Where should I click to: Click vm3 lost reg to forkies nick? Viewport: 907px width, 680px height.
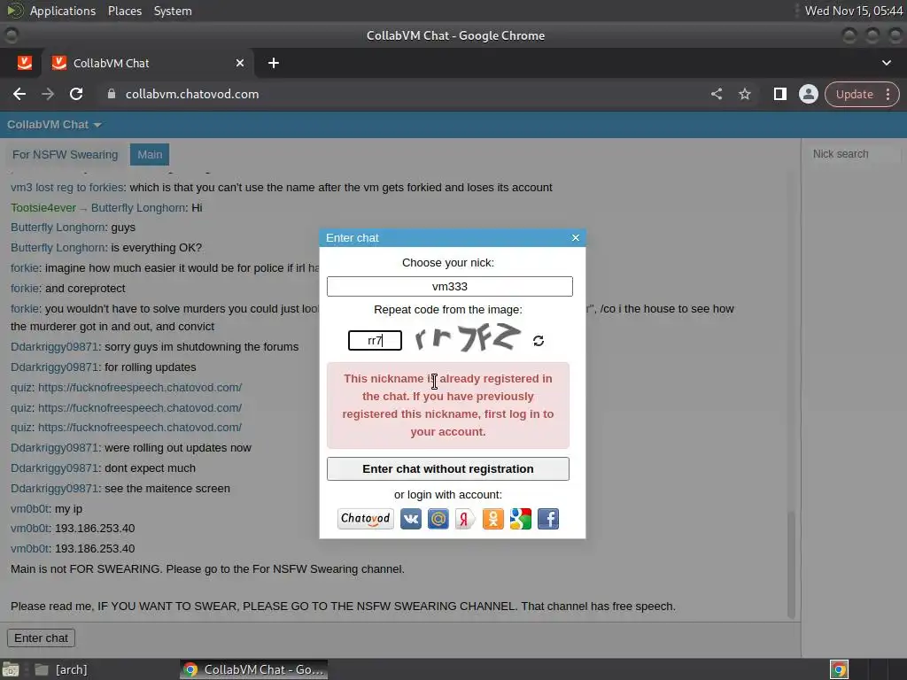click(x=67, y=188)
